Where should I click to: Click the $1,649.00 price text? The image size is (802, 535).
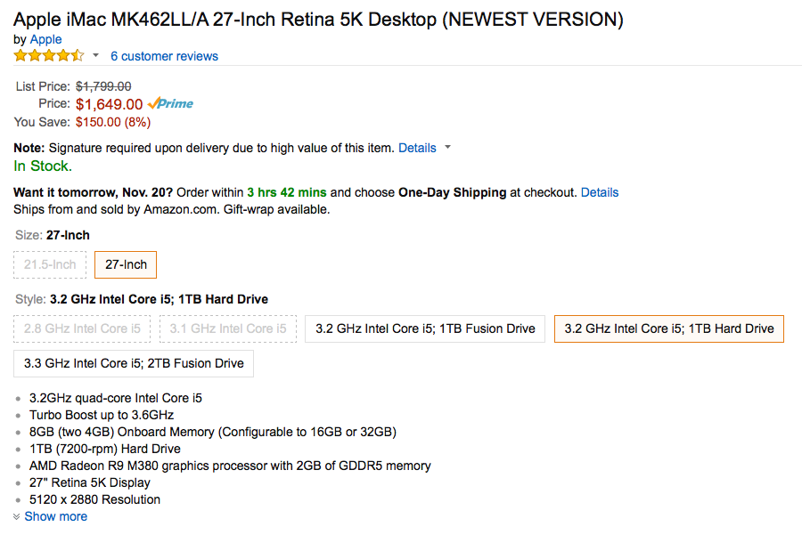click(109, 104)
